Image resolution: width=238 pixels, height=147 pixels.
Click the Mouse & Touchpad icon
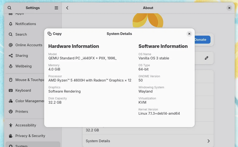click(x=11, y=80)
